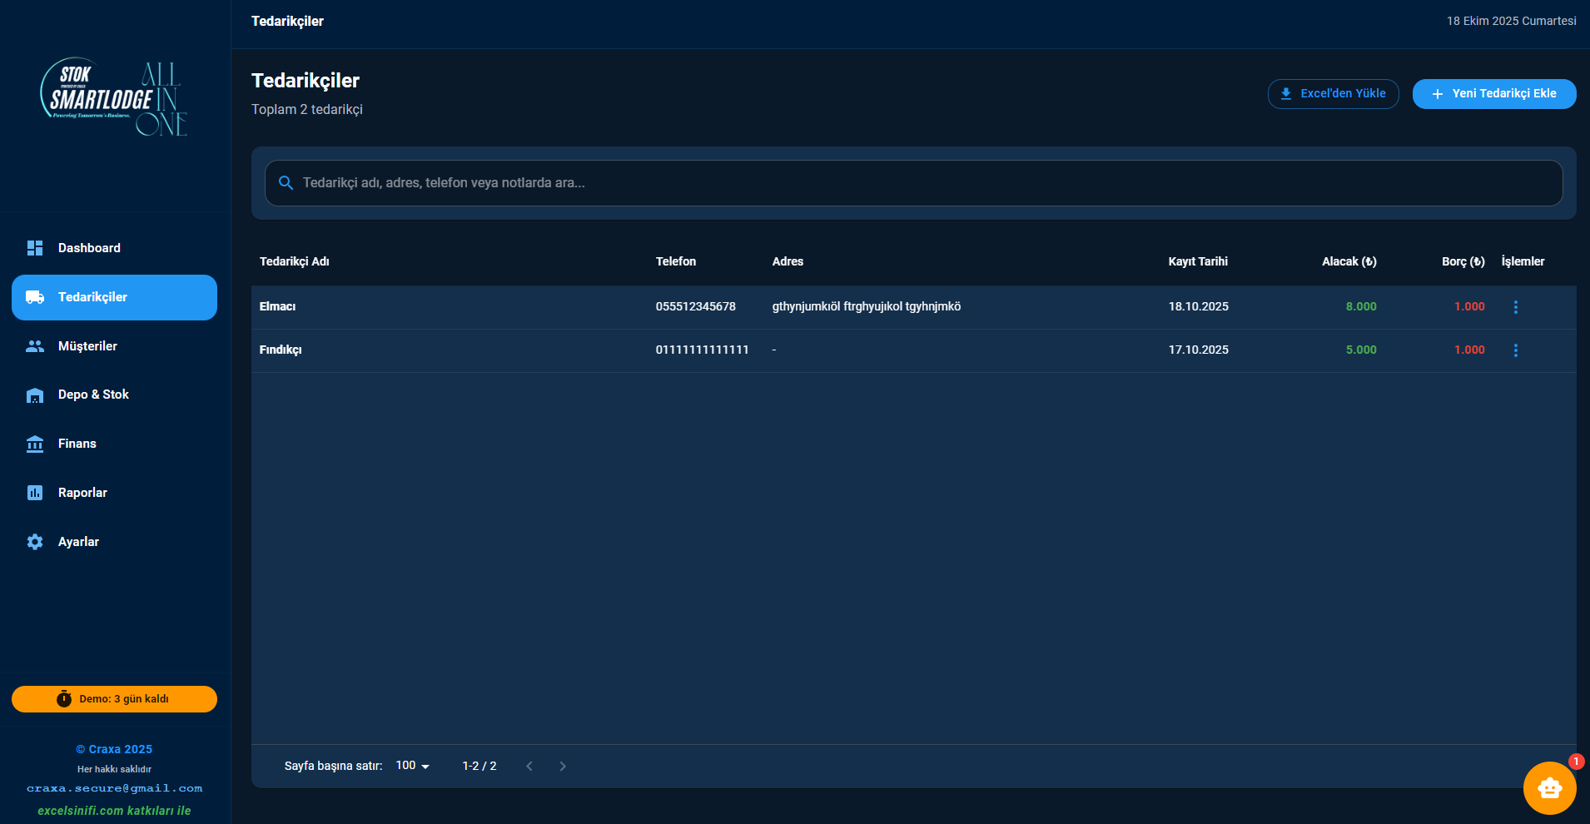This screenshot has height=824, width=1590.
Task: Click the Müşteriler people icon
Action: click(x=35, y=346)
